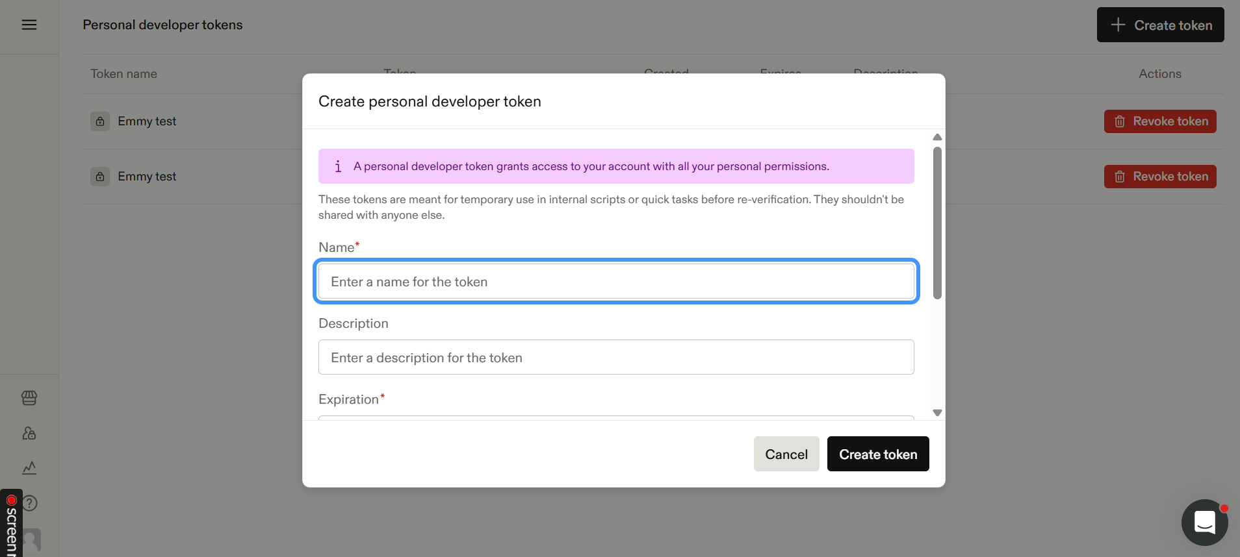Focus the token Name input field
Image resolution: width=1240 pixels, height=557 pixels.
coord(616,281)
